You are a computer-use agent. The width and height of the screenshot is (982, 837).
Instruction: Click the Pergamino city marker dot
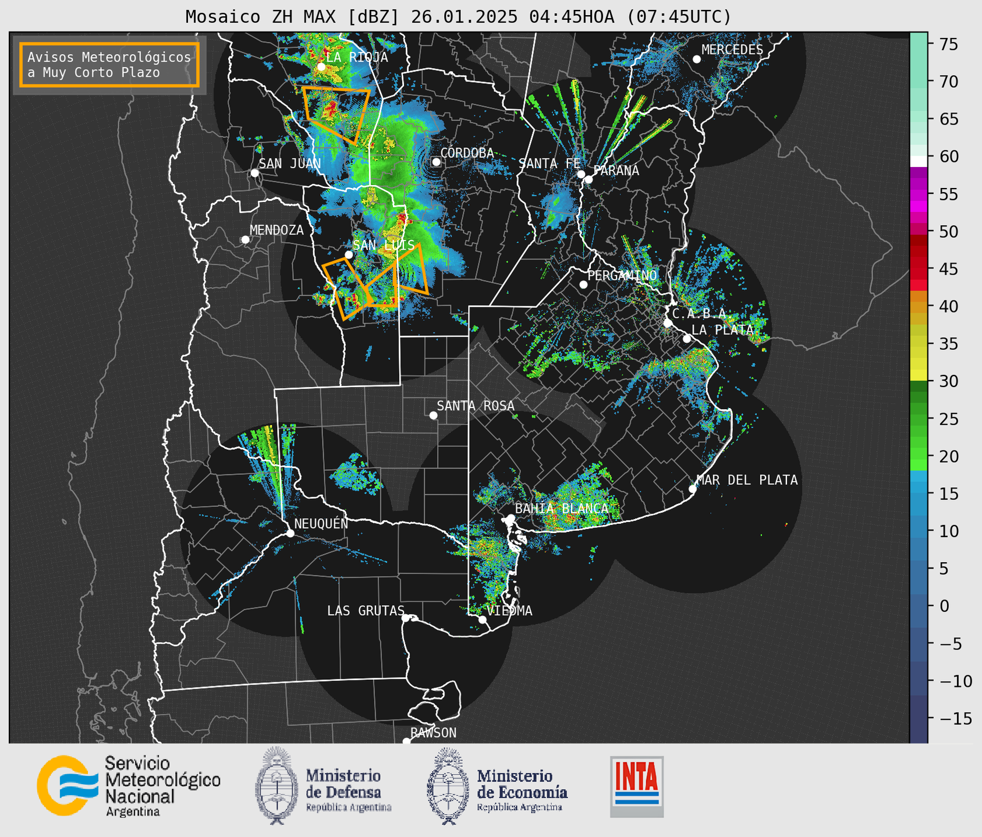tap(583, 285)
